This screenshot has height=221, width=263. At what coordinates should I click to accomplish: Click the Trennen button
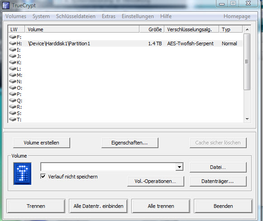point(36,206)
